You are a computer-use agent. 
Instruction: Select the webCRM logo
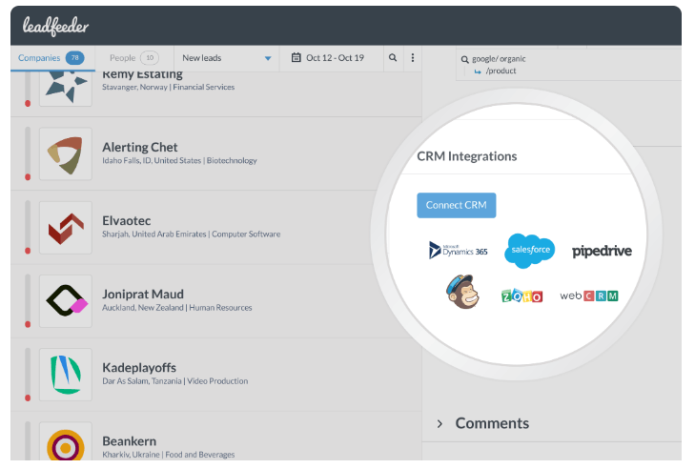[x=589, y=296]
